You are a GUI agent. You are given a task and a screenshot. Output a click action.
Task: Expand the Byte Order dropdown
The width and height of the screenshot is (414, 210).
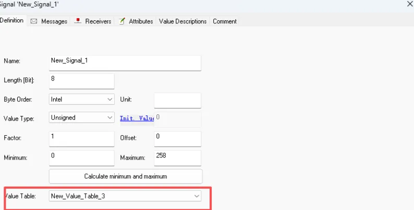coord(81,99)
